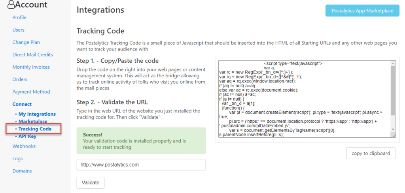Click the Validate button
This screenshot has height=193, width=405.
click(91, 183)
